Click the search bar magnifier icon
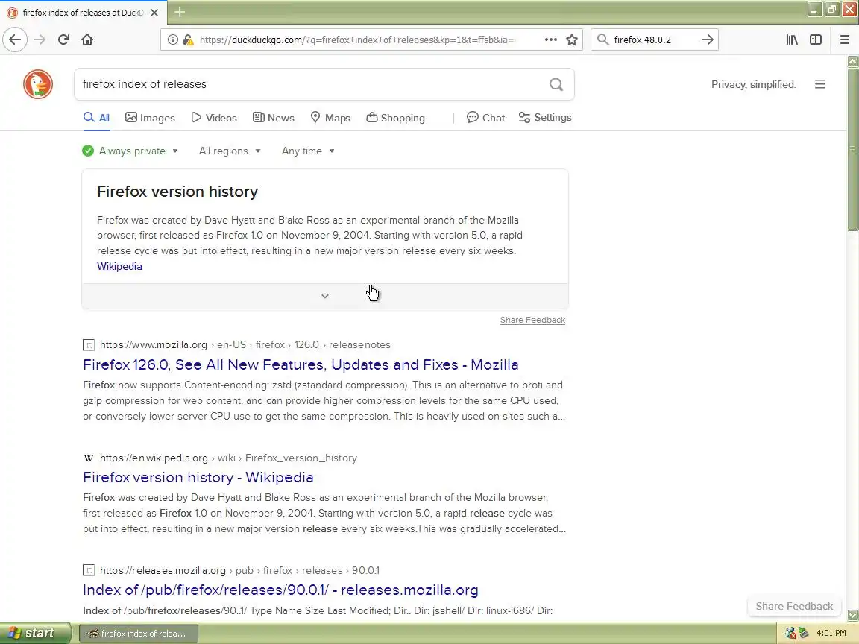This screenshot has width=859, height=644. tap(602, 40)
